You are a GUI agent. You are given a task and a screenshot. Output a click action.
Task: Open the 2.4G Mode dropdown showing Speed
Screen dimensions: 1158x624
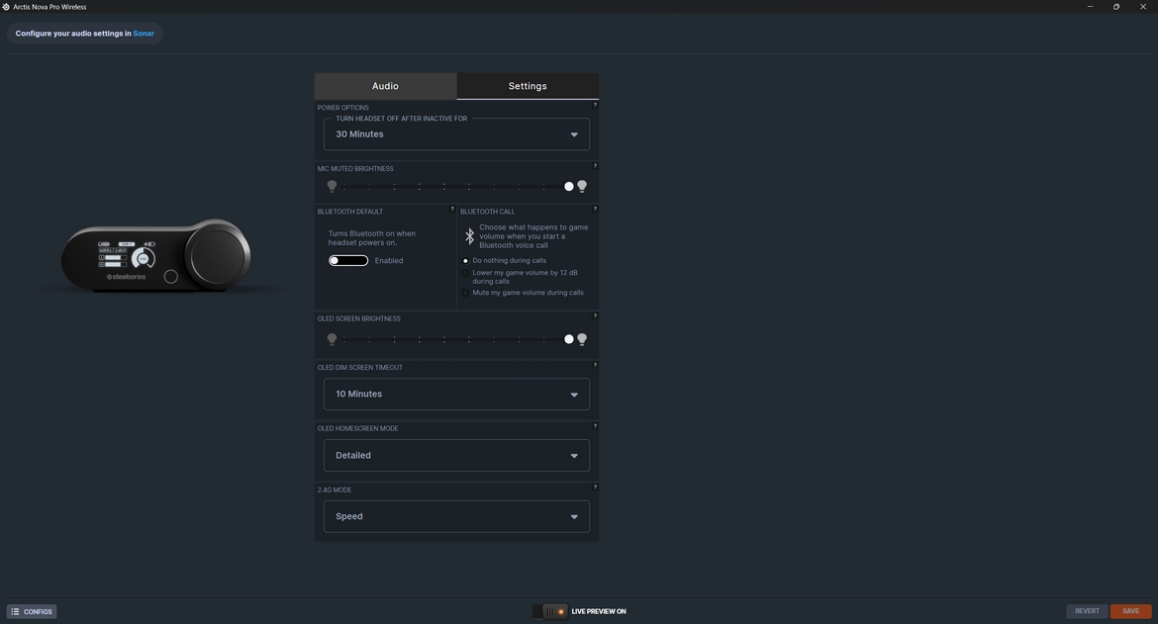click(x=456, y=516)
